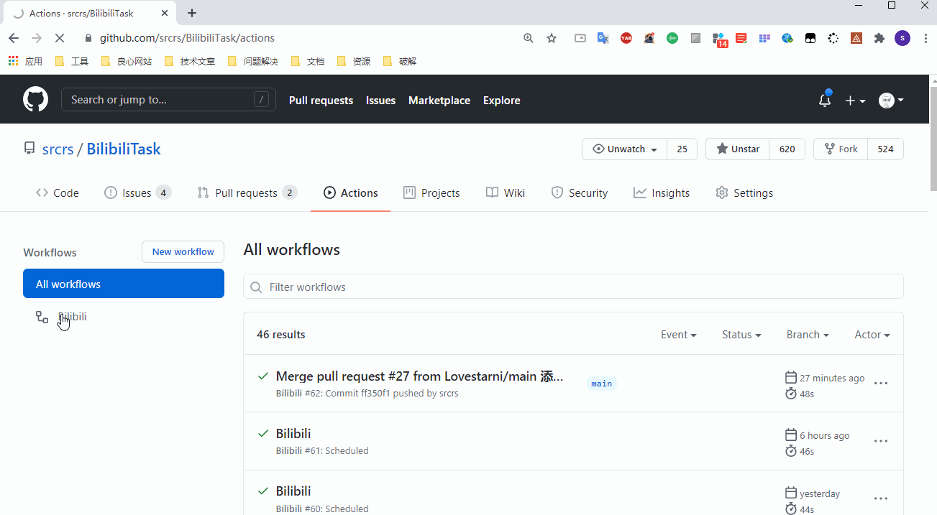Screen dimensions: 937x515
Task: Open Issues in top navigation
Action: pos(380,101)
